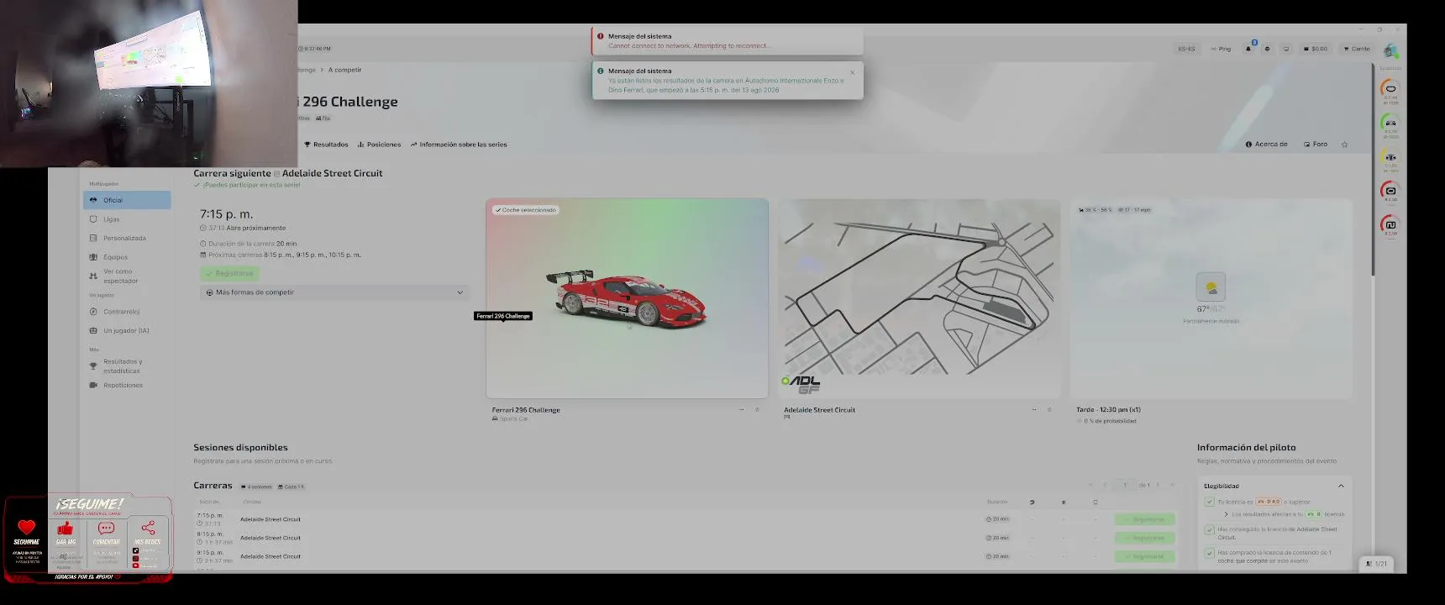Open Un jugador (IA) in the sidebar

click(127, 331)
